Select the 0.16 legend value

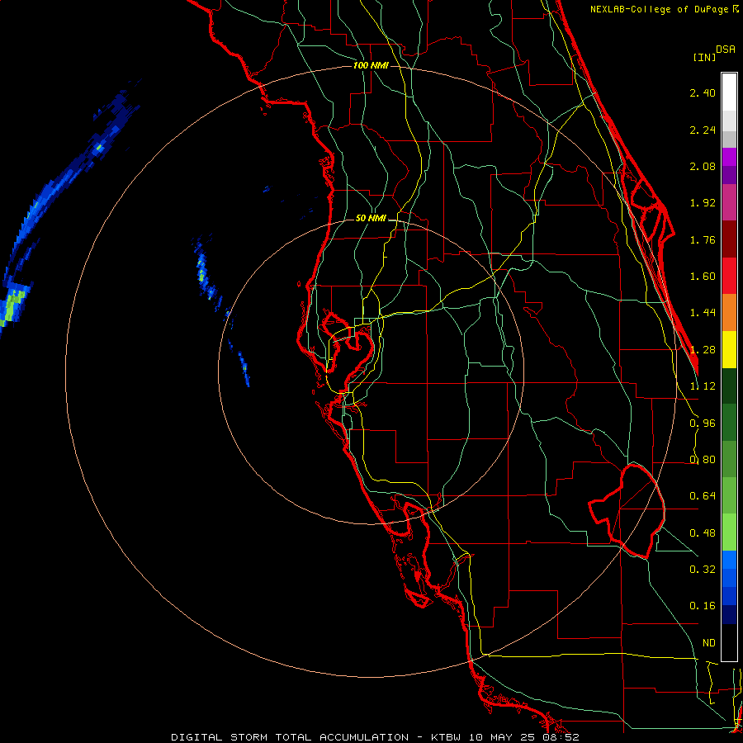(x=703, y=606)
